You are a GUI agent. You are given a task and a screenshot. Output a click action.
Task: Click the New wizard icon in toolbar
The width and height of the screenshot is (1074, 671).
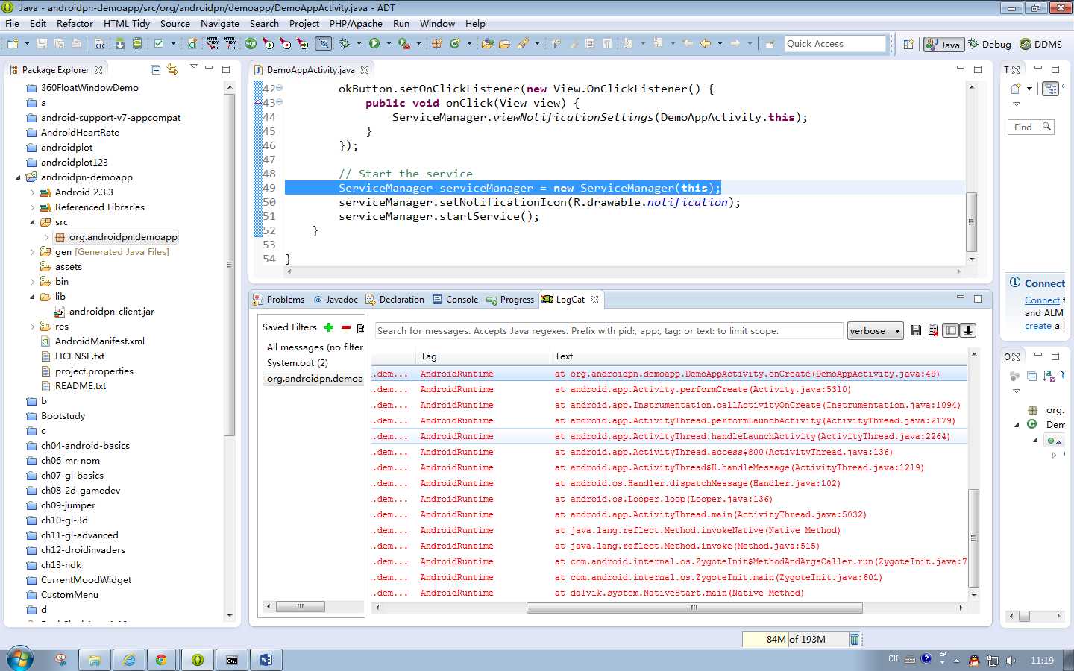pyautogui.click(x=13, y=44)
